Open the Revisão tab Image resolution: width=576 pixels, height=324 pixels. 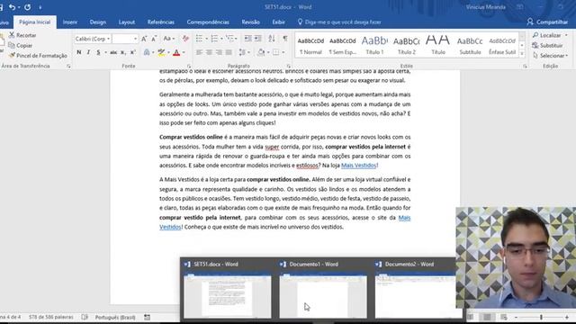point(250,22)
